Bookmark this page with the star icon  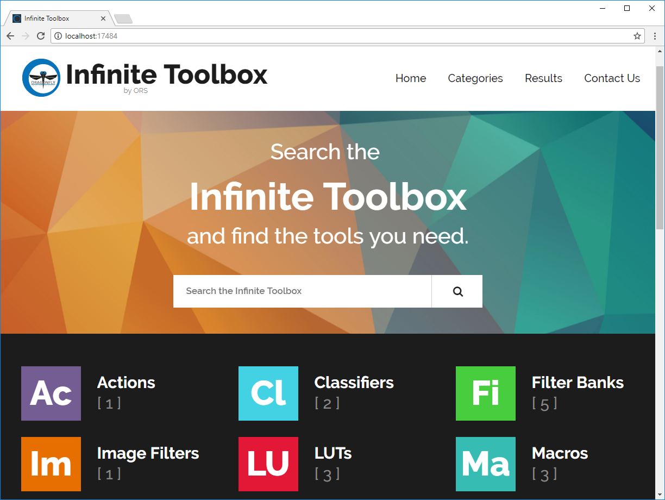pos(637,36)
